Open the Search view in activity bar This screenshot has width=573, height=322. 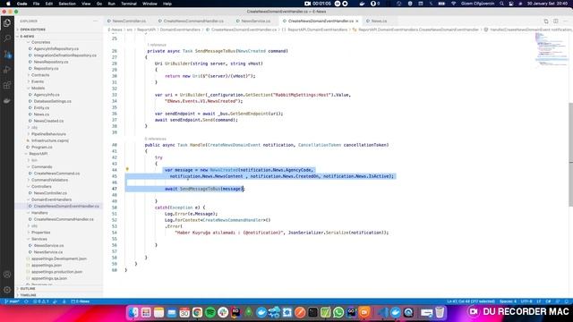[7, 38]
